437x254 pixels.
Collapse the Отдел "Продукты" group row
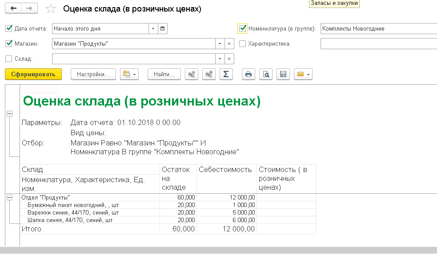(x=10, y=197)
